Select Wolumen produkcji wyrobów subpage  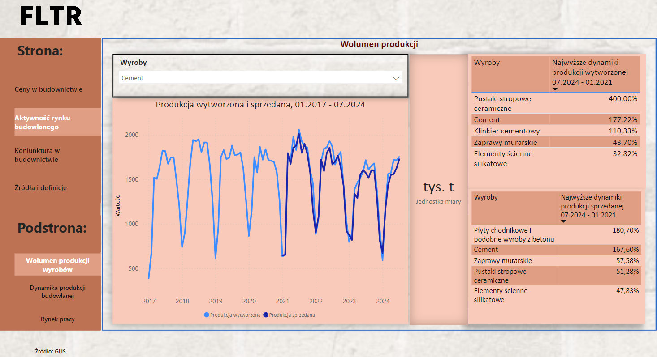pyautogui.click(x=57, y=265)
